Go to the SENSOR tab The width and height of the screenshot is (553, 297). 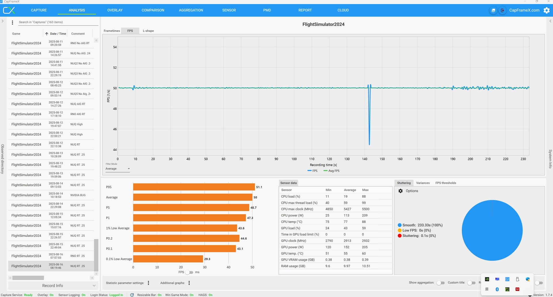coord(229,10)
